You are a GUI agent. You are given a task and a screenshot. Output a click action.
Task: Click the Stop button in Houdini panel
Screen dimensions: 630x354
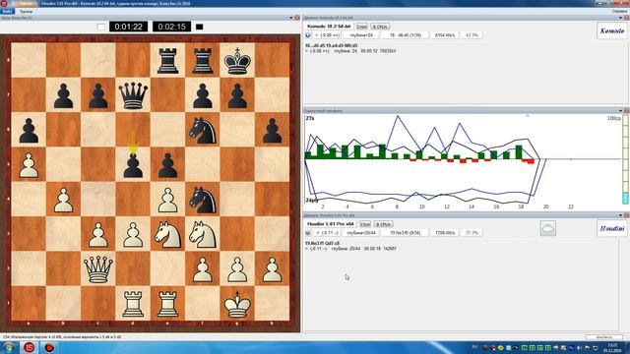pos(365,224)
